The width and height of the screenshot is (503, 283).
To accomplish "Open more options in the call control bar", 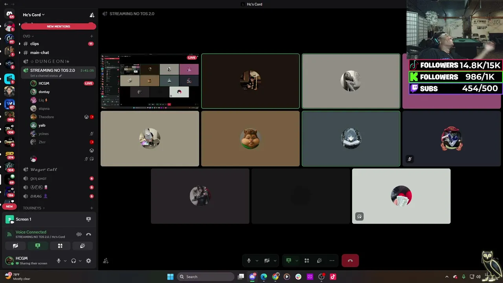I will click(332, 261).
